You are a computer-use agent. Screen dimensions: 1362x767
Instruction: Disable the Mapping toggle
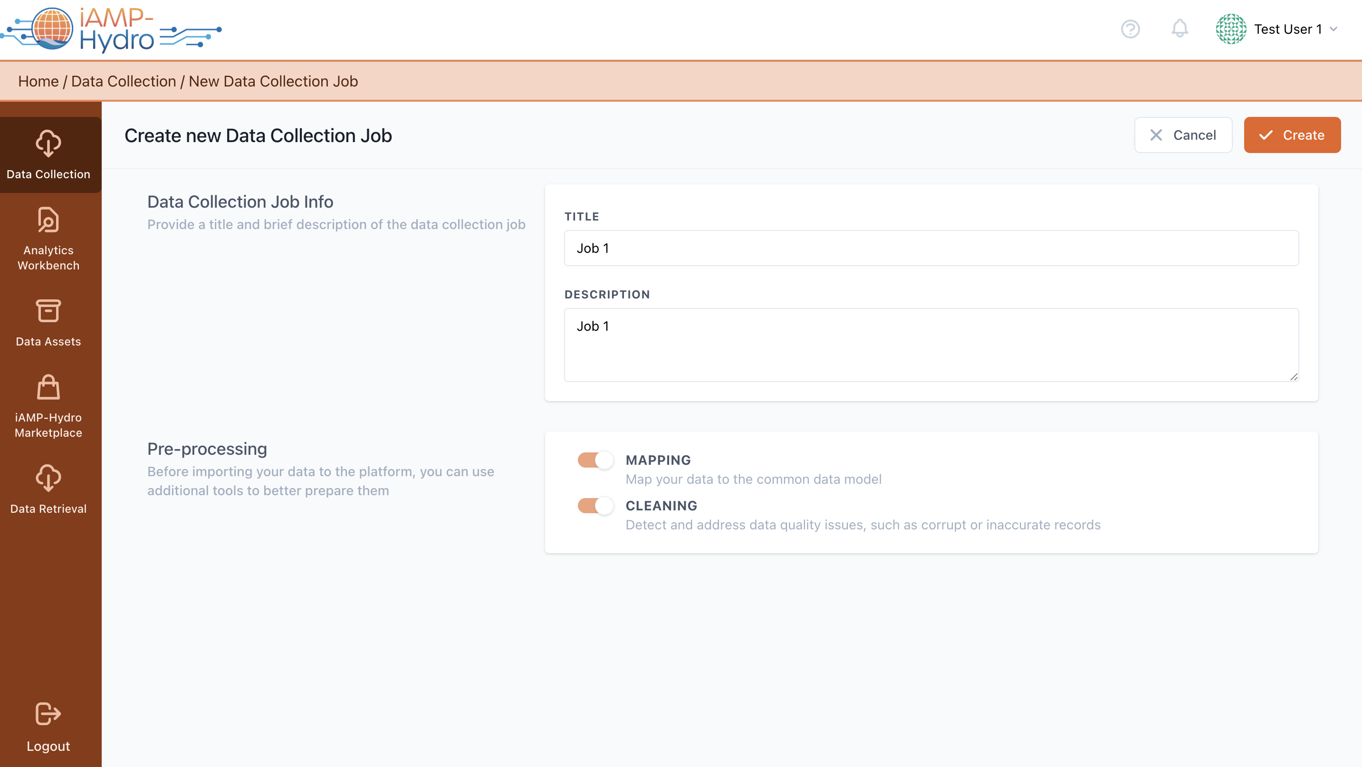click(595, 460)
